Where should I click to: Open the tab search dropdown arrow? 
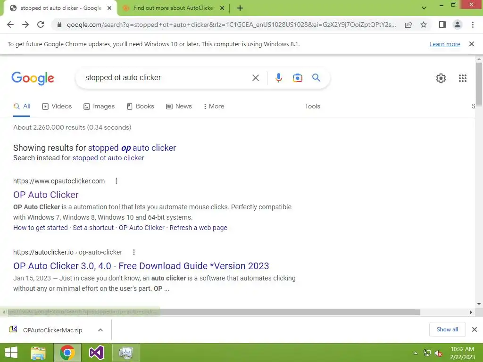coord(424,8)
